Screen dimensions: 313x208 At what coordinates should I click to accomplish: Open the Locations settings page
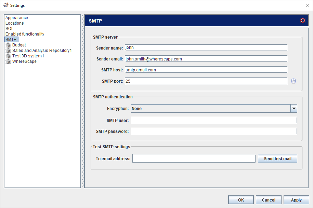click(15, 23)
